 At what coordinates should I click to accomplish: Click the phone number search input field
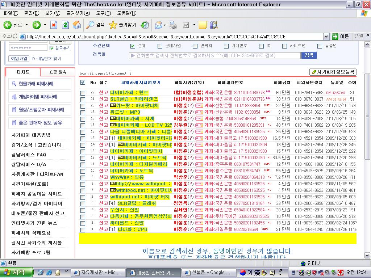pyautogui.click(x=214, y=55)
